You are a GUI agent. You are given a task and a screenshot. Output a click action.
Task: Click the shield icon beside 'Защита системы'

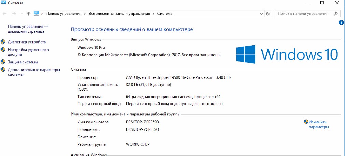click(x=3, y=62)
